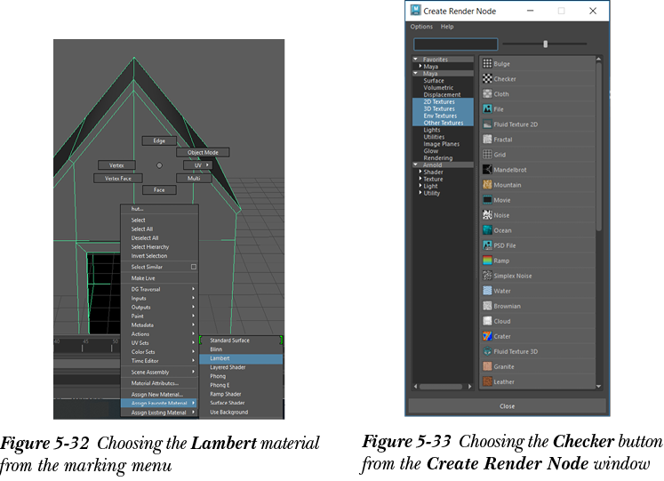The width and height of the screenshot is (664, 481).
Task: Click the Close button at bottom
Action: click(508, 406)
